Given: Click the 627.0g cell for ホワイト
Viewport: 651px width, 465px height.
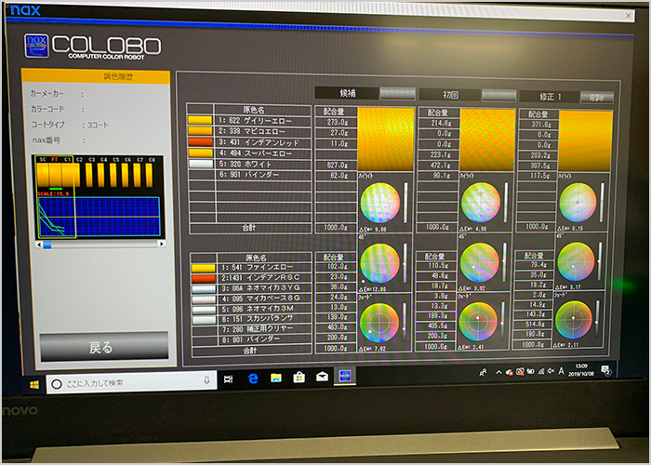Looking at the screenshot, I should [336, 165].
